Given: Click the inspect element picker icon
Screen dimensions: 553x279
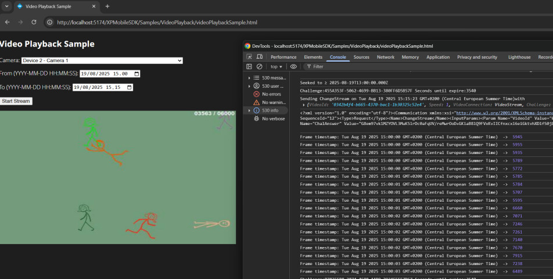Looking at the screenshot, I should point(249,57).
